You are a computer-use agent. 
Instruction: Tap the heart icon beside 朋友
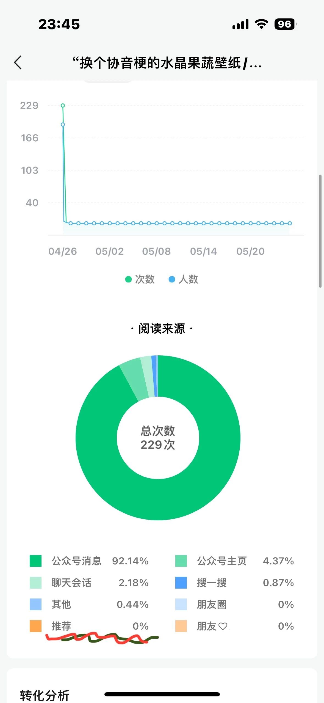(x=223, y=626)
